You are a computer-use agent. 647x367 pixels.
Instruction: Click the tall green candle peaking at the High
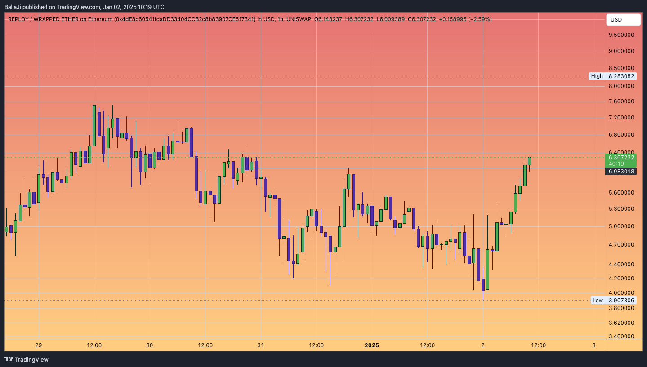pos(94,126)
